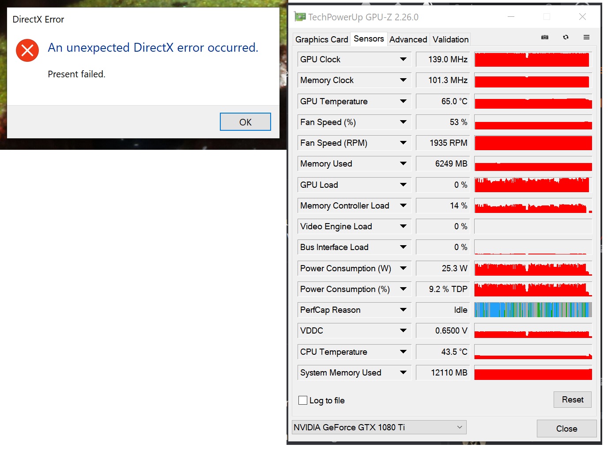
Task: Click the 65.0 °C GPU temperature value
Action: 443,101
